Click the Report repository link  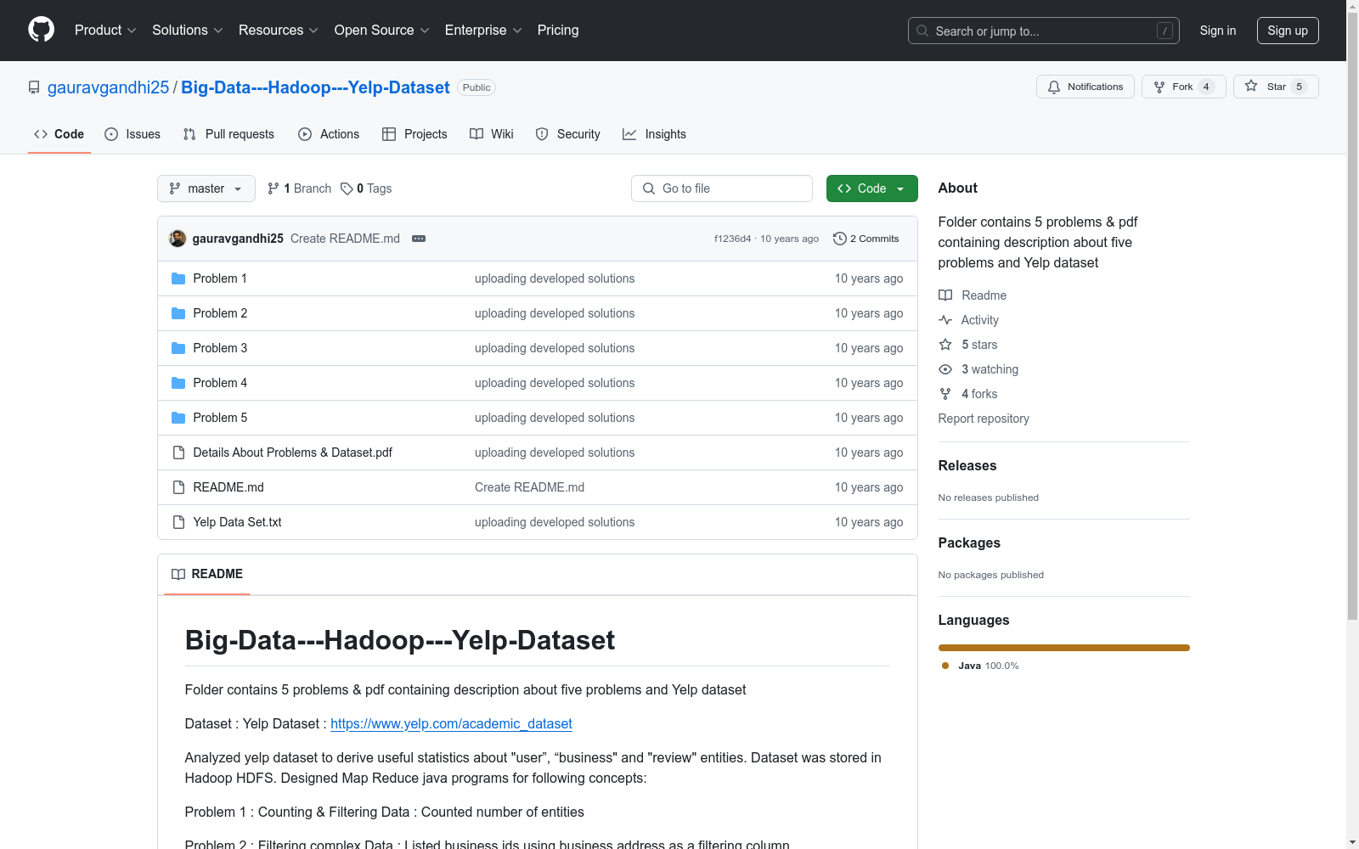[x=984, y=419]
